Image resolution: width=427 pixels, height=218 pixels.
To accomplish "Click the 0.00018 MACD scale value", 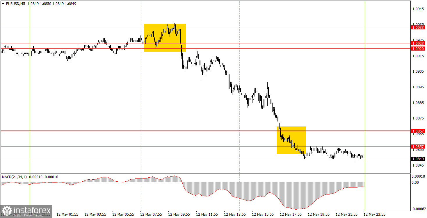I will (x=418, y=176).
